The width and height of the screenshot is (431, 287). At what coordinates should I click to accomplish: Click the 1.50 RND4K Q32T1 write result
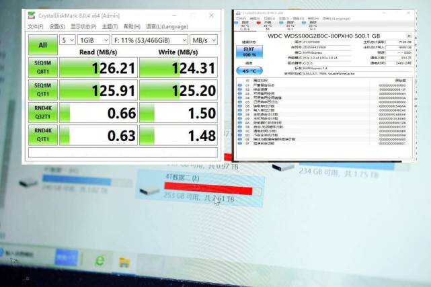click(x=178, y=113)
